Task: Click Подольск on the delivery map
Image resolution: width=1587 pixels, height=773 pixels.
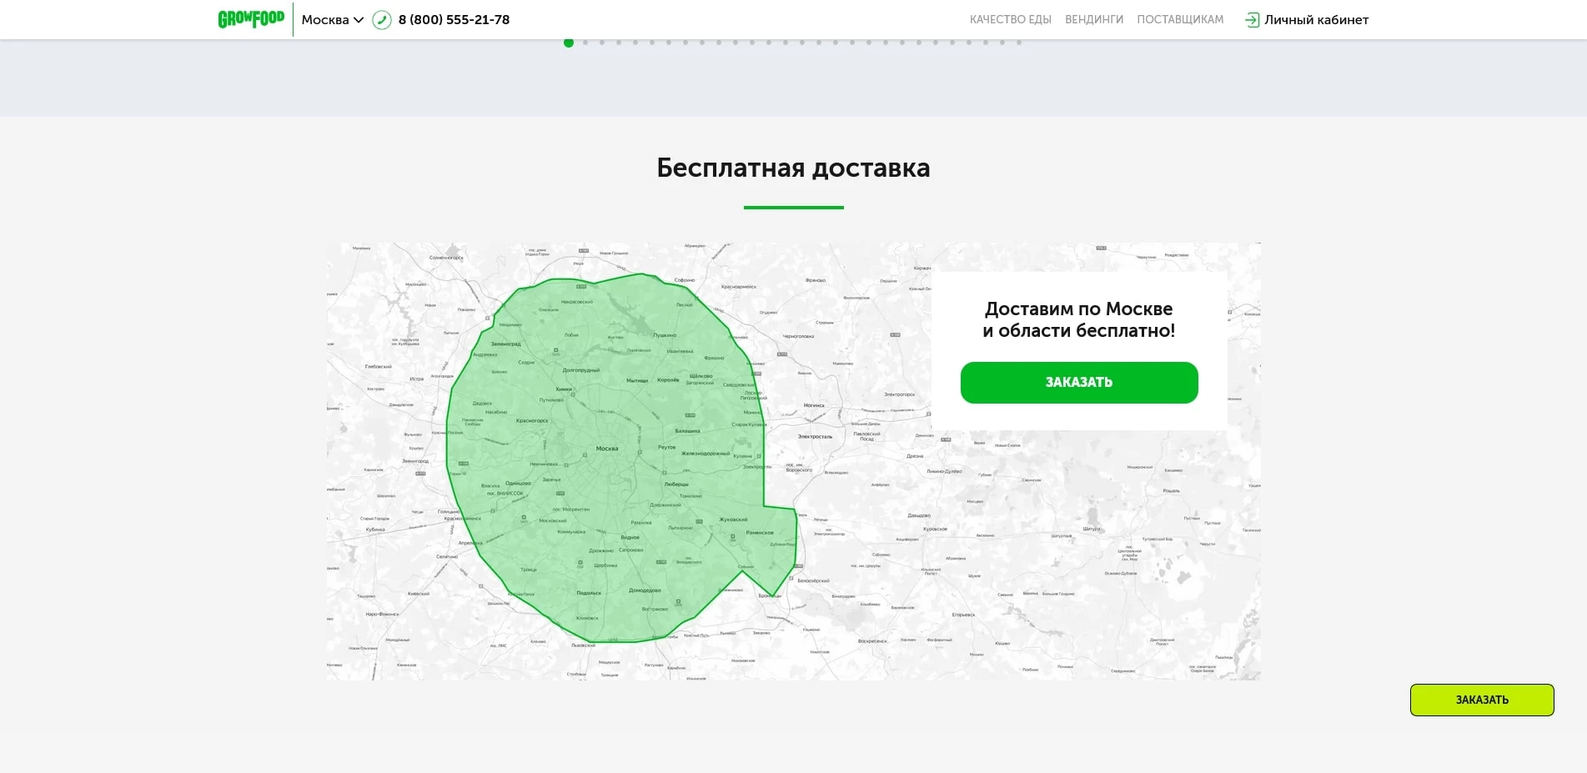Action: coord(589,593)
